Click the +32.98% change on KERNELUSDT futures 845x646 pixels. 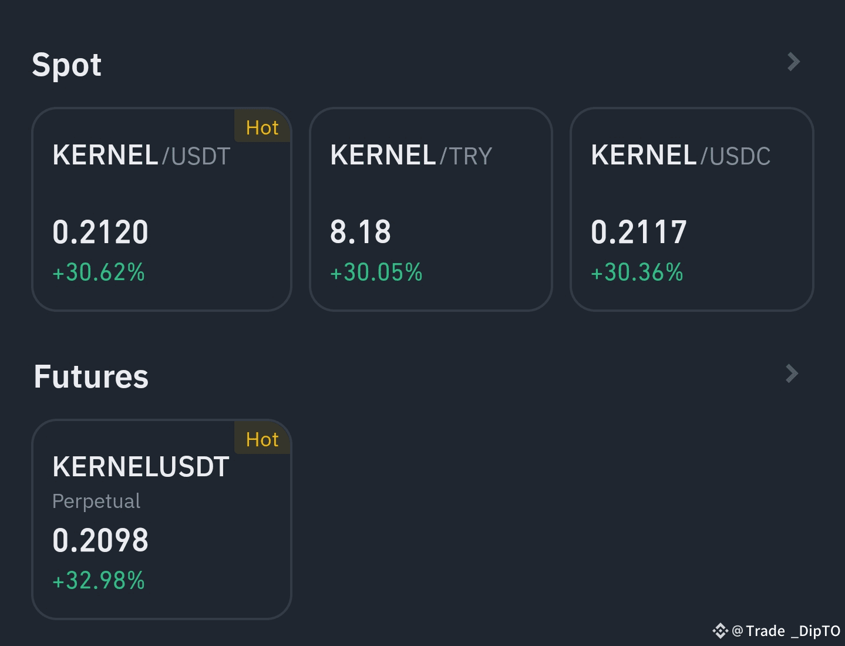tap(99, 581)
